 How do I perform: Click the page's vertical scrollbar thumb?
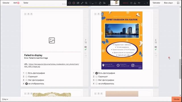pyautogui.click(x=180, y=69)
